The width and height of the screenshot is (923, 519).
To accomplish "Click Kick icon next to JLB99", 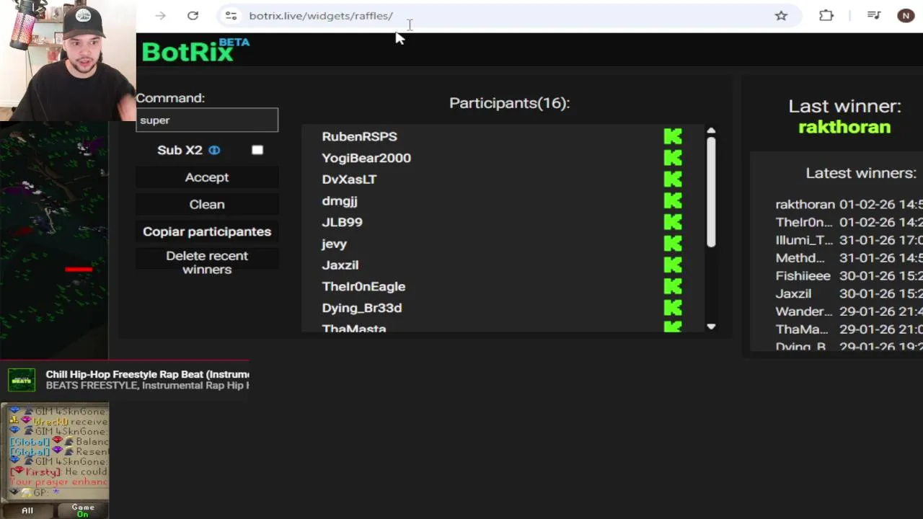I will pyautogui.click(x=673, y=222).
